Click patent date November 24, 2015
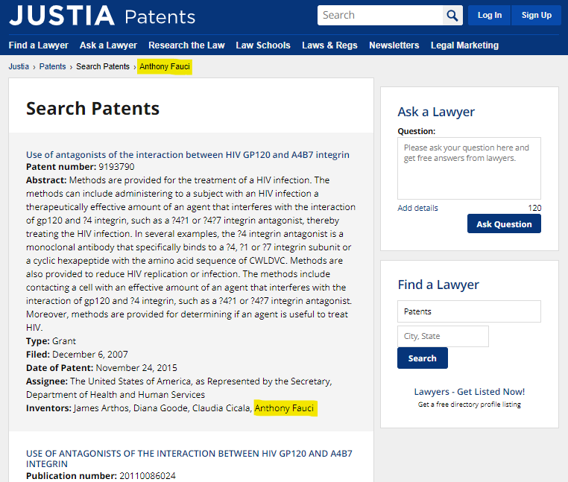 [136, 368]
